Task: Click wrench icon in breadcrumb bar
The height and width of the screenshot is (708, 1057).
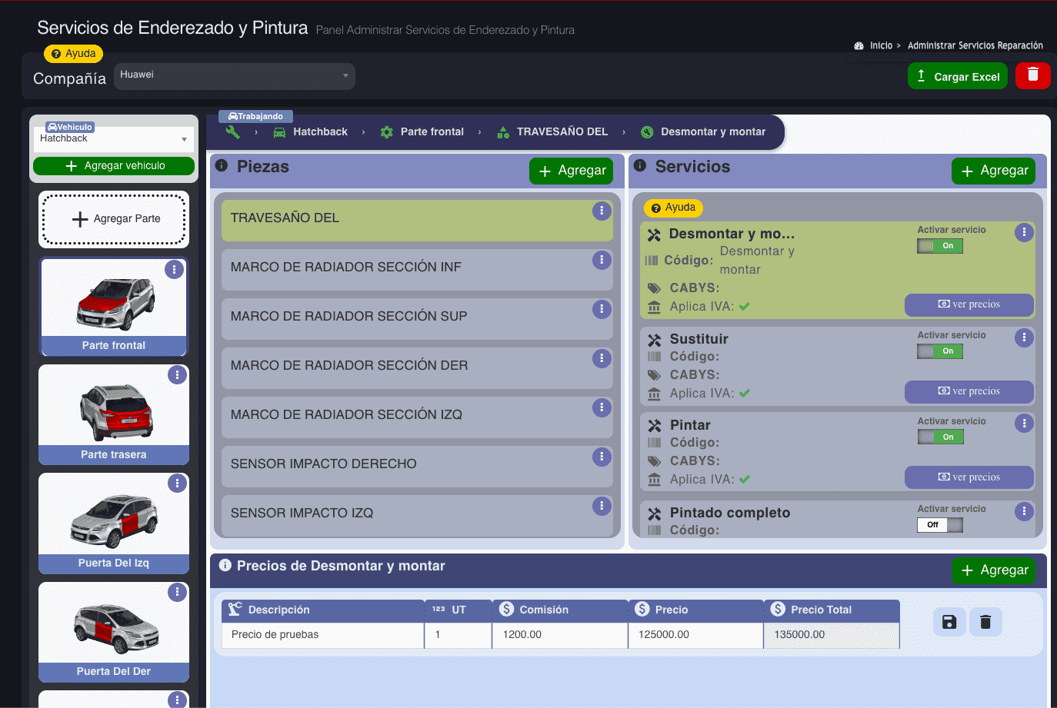Action: 232,132
